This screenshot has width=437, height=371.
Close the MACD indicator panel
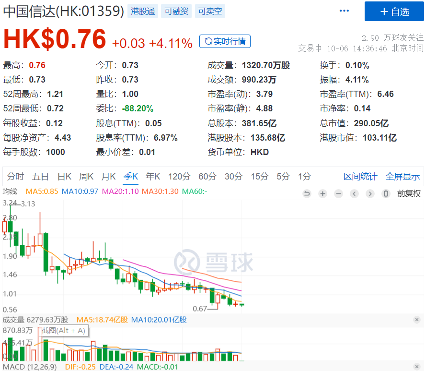(x=417, y=367)
